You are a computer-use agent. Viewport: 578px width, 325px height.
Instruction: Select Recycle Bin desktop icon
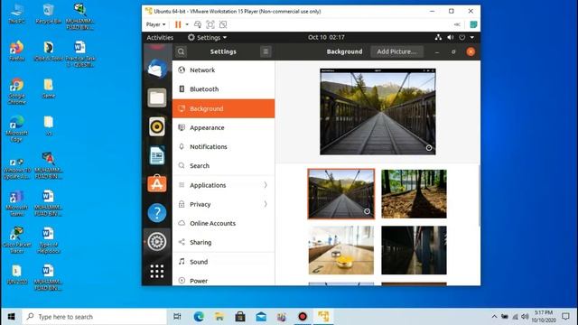(48, 14)
